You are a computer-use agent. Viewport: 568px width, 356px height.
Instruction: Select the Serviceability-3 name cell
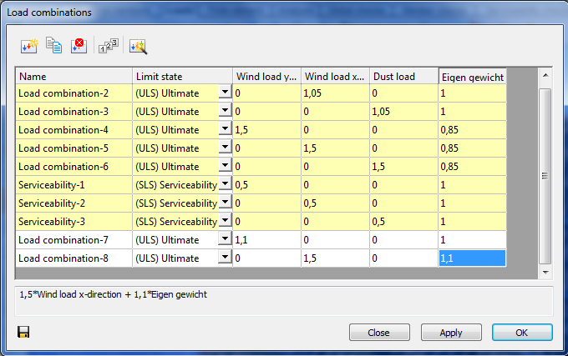tap(74, 222)
